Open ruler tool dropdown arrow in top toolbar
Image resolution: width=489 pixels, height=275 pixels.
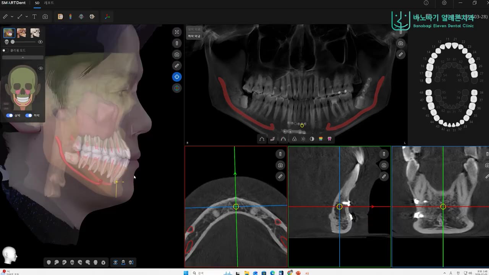12,17
